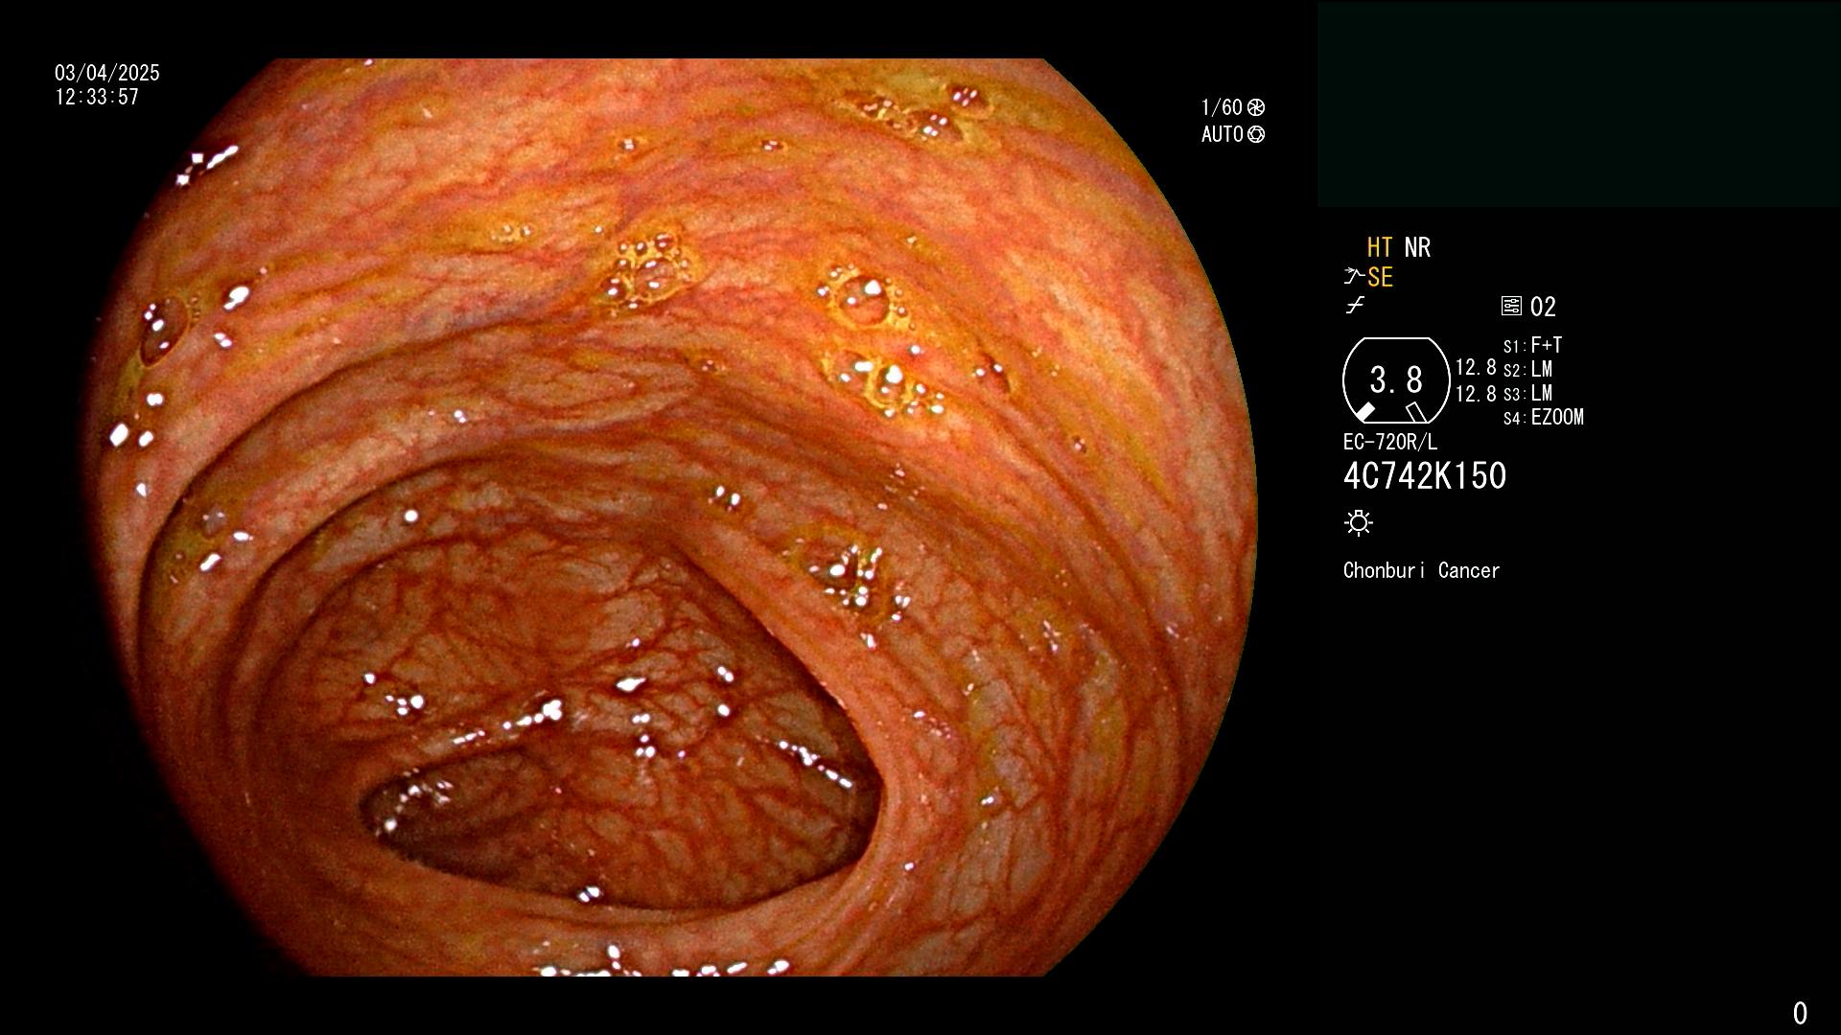Click the settings sliders icon beside 02
This screenshot has height=1035, width=1841.
[1511, 307]
